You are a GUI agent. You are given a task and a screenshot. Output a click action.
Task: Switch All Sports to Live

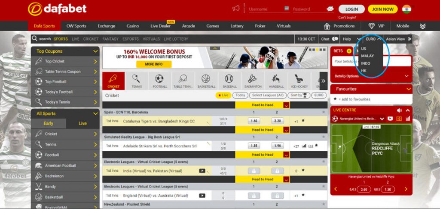82,123
